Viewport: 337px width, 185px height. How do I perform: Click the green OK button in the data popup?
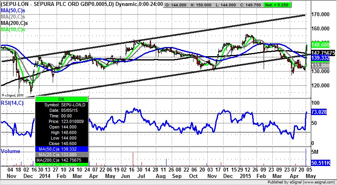coord(61,99)
